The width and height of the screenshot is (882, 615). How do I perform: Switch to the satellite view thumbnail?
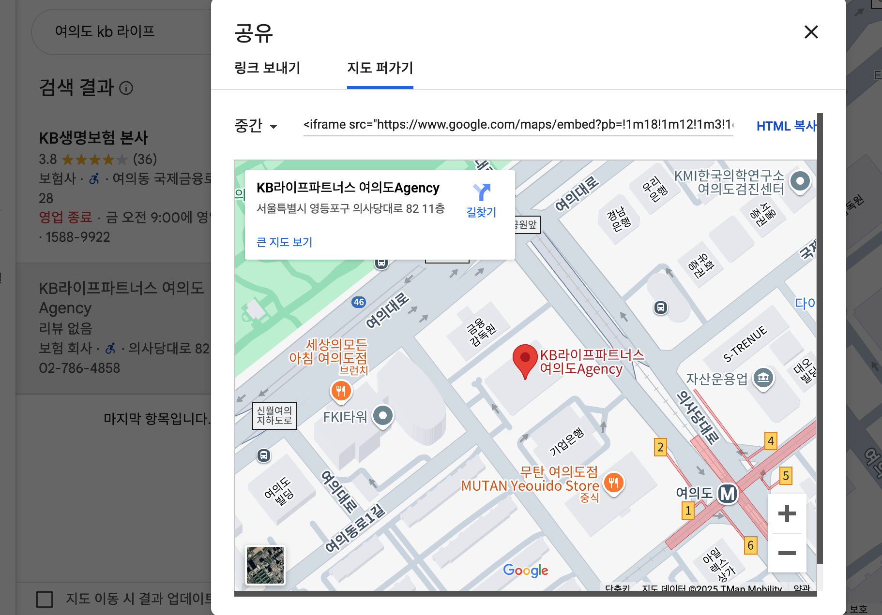(x=265, y=565)
